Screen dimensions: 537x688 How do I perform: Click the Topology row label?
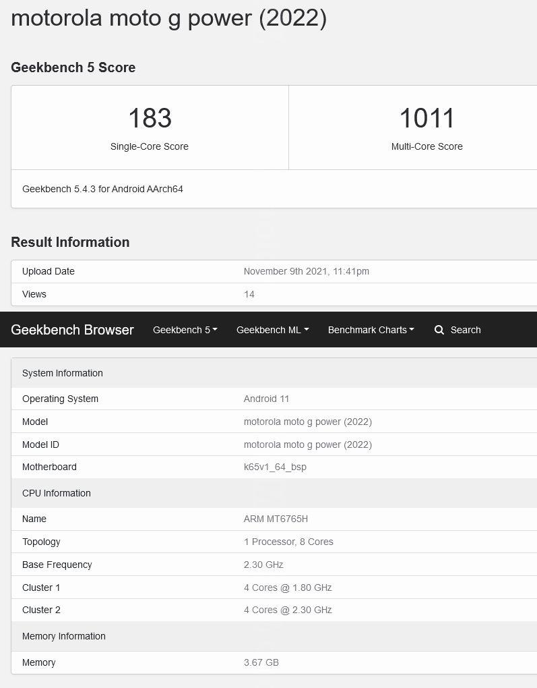(41, 542)
